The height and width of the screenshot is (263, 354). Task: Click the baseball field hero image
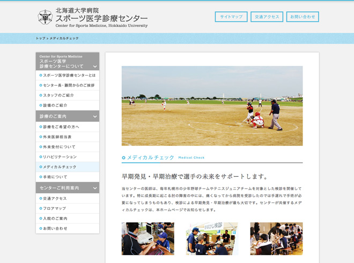pos(212,106)
